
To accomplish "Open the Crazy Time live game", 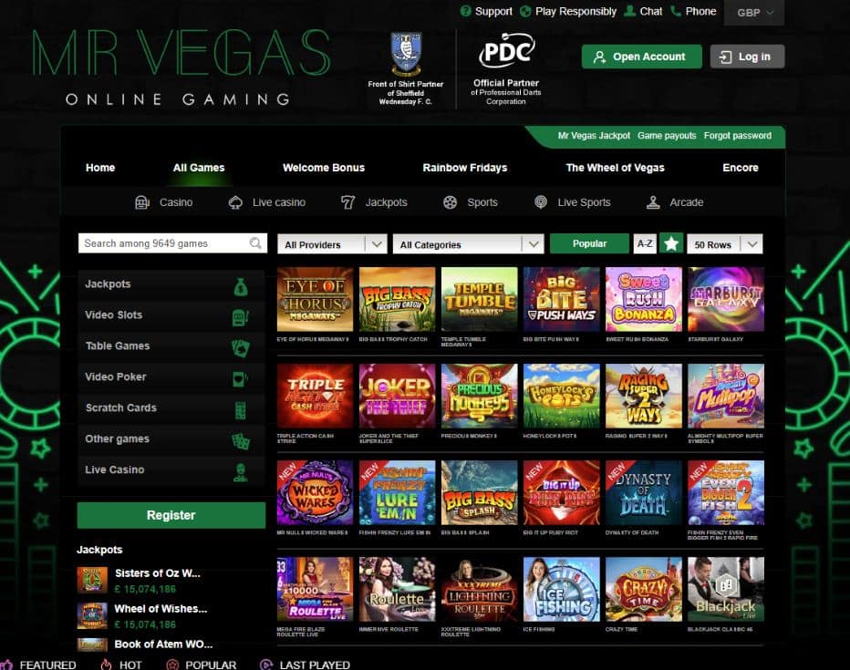I will point(644,589).
